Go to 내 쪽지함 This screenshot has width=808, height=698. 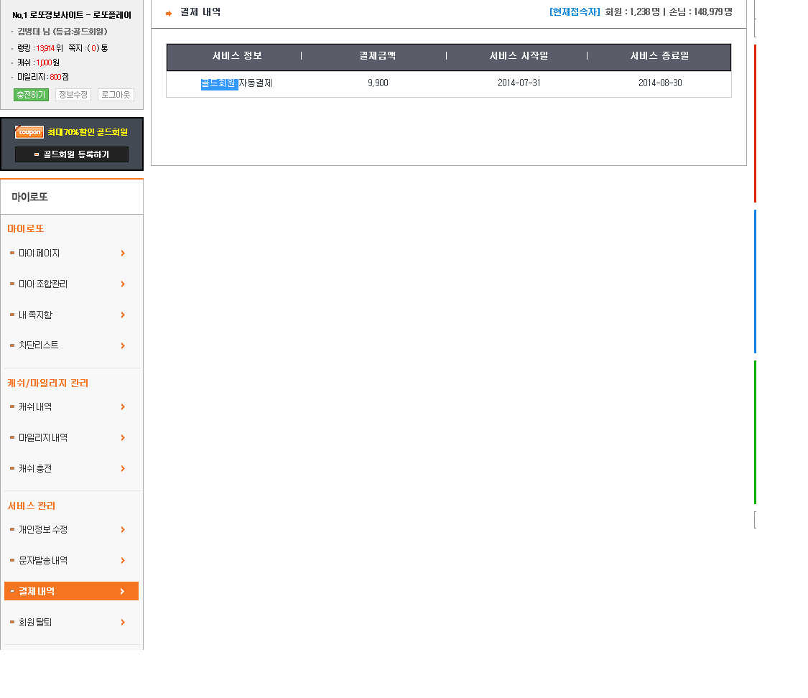(x=35, y=315)
